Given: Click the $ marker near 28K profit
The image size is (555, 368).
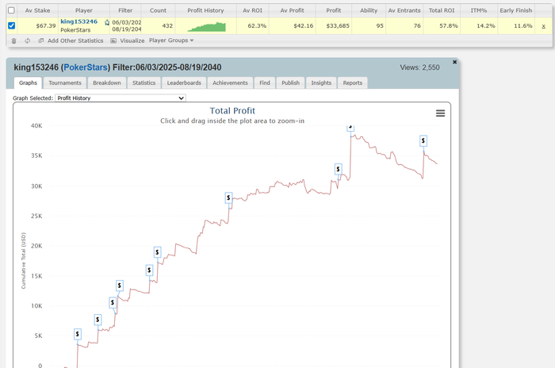Looking at the screenshot, I should (x=228, y=197).
